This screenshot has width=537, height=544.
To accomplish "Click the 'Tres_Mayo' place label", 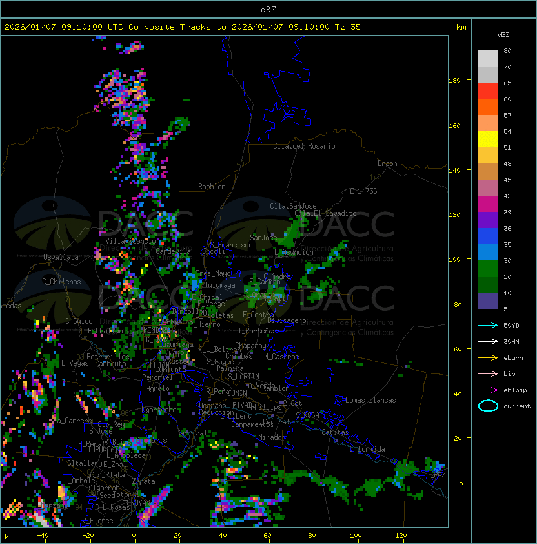I will (213, 273).
